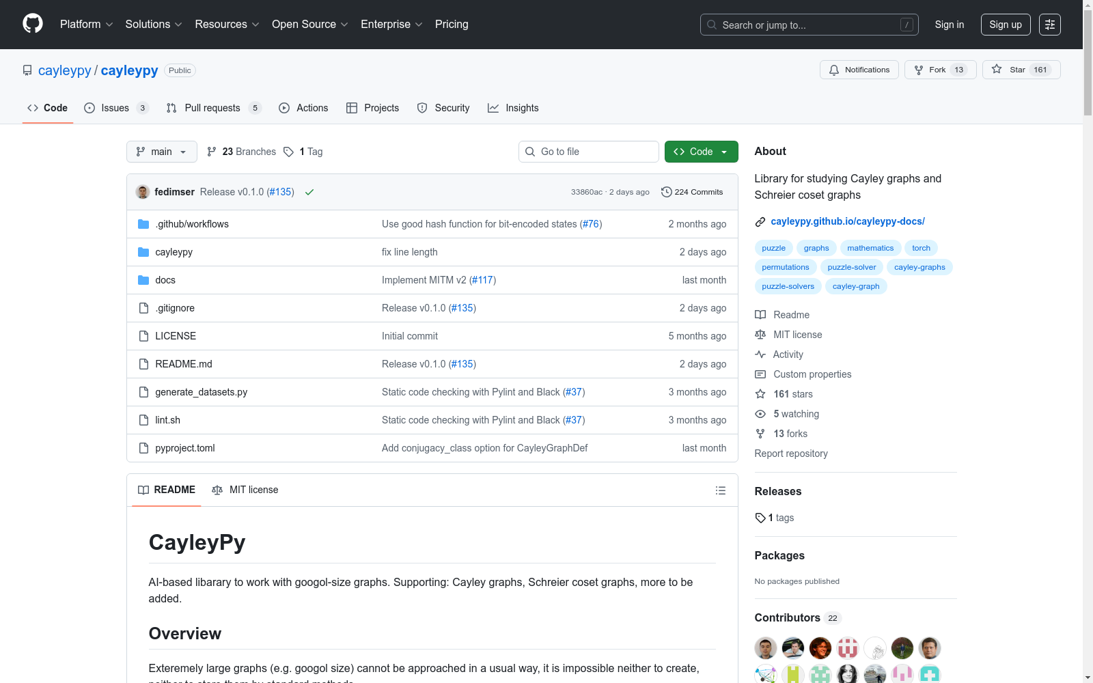Click the generate_datasets.py file icon
The width and height of the screenshot is (1093, 683).
point(143,392)
